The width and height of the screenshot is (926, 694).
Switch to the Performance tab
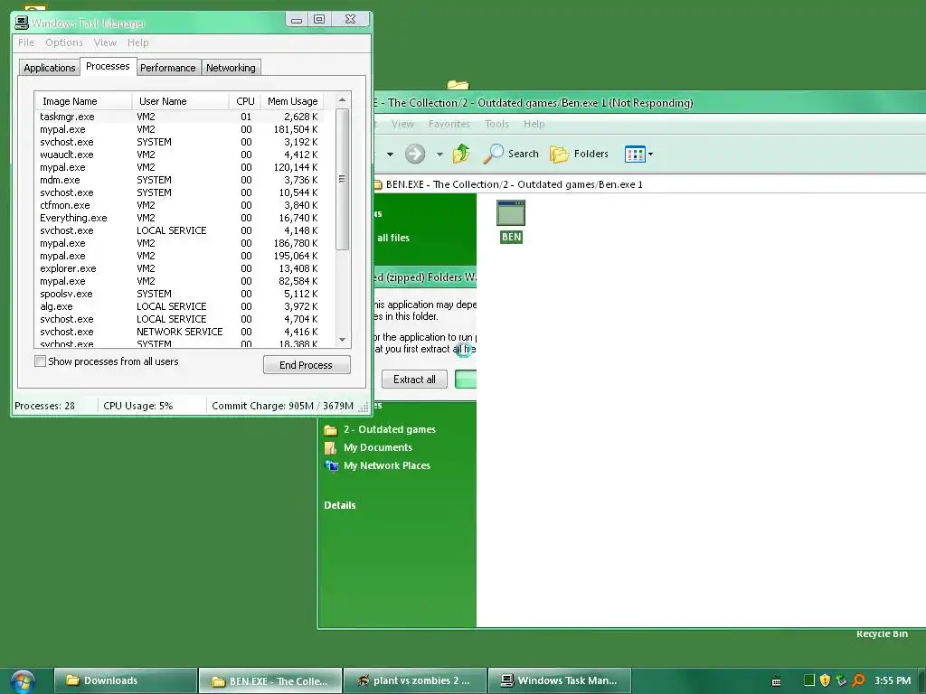click(x=167, y=68)
